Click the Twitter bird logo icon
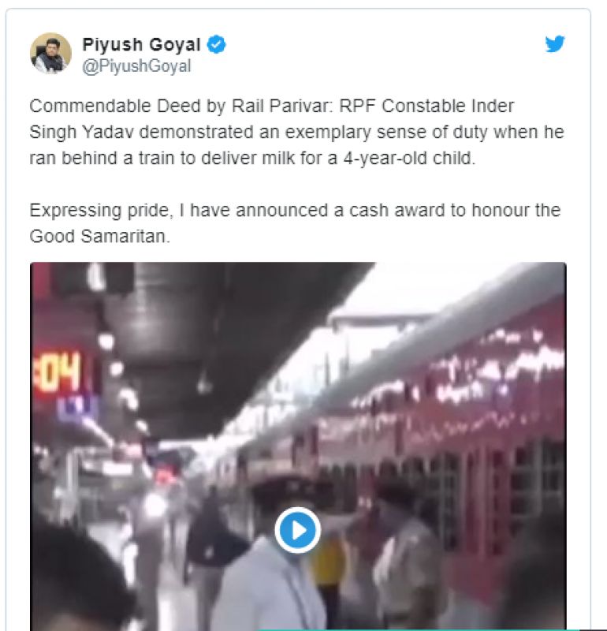This screenshot has height=631, width=607. [555, 44]
